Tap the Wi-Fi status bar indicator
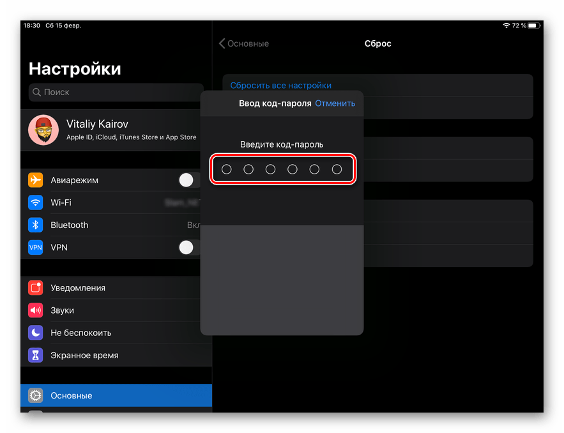564x433 pixels. (507, 26)
